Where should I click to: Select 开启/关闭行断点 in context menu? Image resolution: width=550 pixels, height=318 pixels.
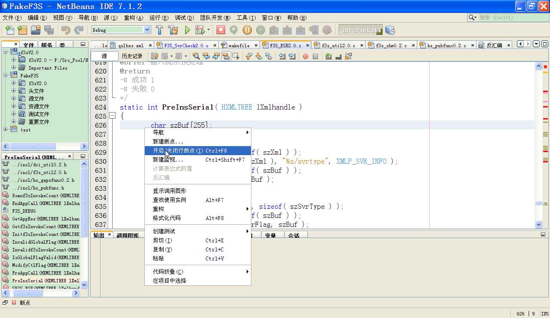[x=198, y=151]
